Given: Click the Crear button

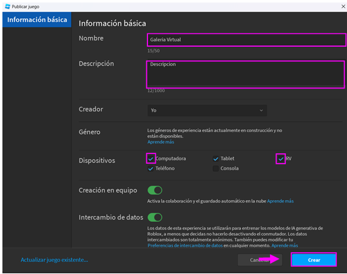Looking at the screenshot, I should [x=314, y=260].
